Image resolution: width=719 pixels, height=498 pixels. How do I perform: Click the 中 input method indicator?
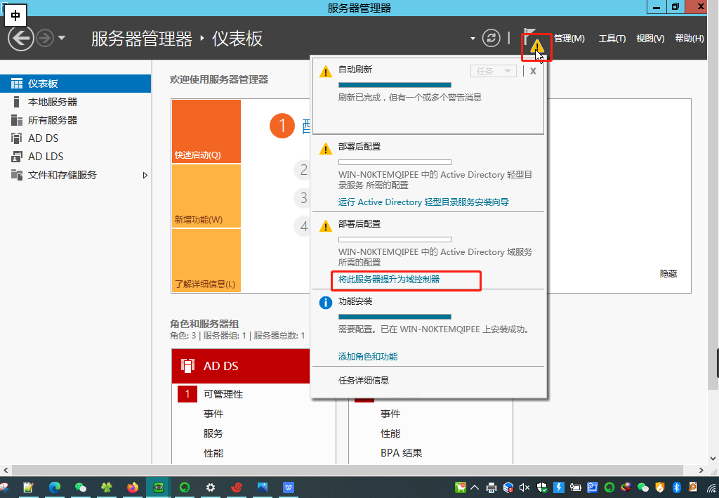click(15, 16)
